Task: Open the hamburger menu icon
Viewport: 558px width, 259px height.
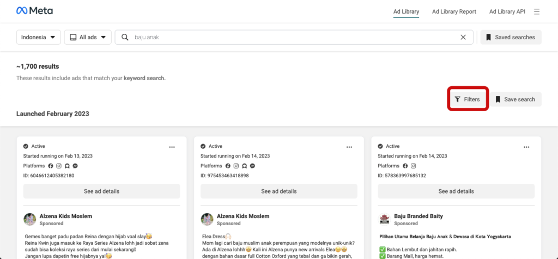Action: [x=537, y=11]
